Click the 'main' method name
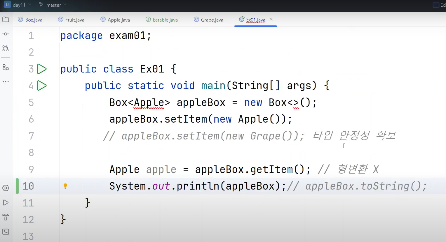Image resolution: width=446 pixels, height=242 pixels. pyautogui.click(x=213, y=86)
